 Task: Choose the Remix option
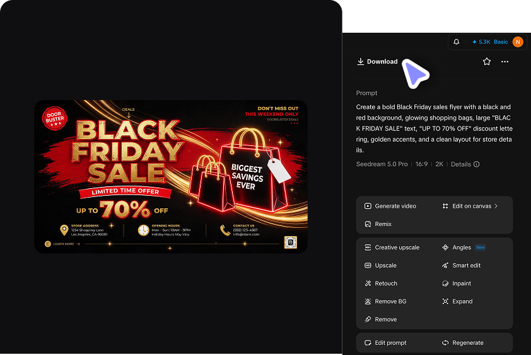[x=378, y=224]
